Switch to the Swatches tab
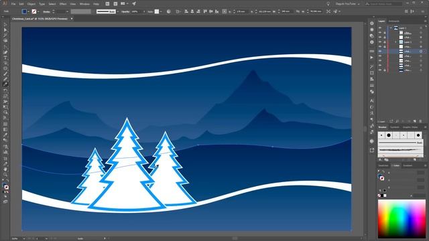This screenshot has height=241, width=429. 383,165
